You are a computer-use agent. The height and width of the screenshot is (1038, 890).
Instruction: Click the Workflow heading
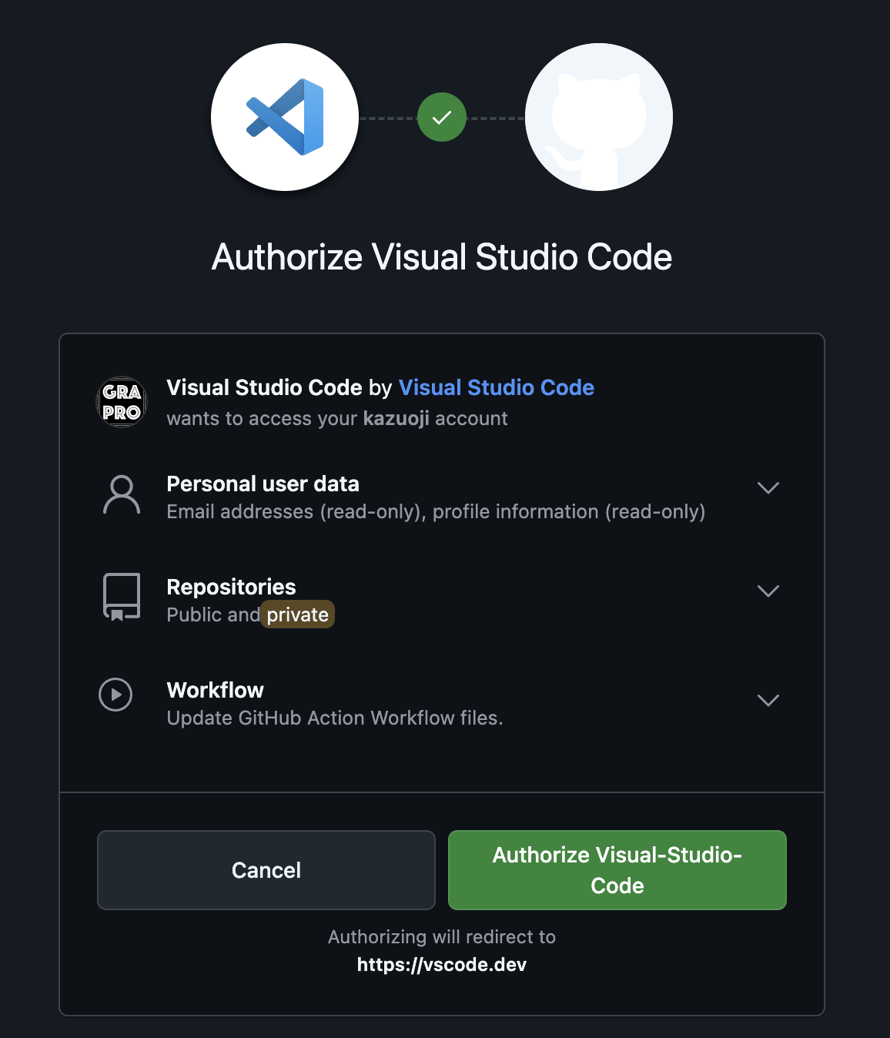pos(215,690)
